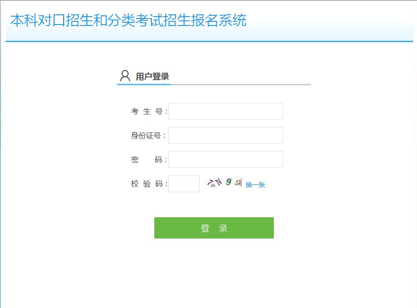Image resolution: width=417 pixels, height=308 pixels.
Task: Click the 用户登录 heading text
Action: click(152, 77)
